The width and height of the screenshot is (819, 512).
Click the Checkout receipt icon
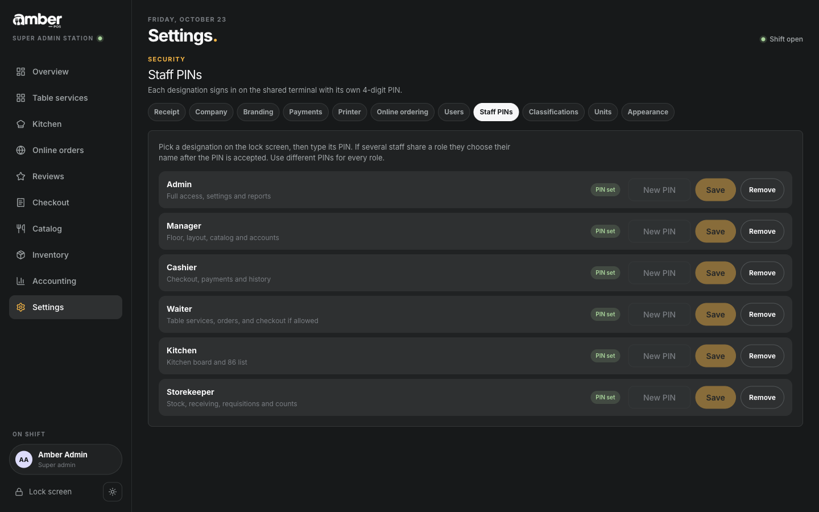click(x=20, y=203)
